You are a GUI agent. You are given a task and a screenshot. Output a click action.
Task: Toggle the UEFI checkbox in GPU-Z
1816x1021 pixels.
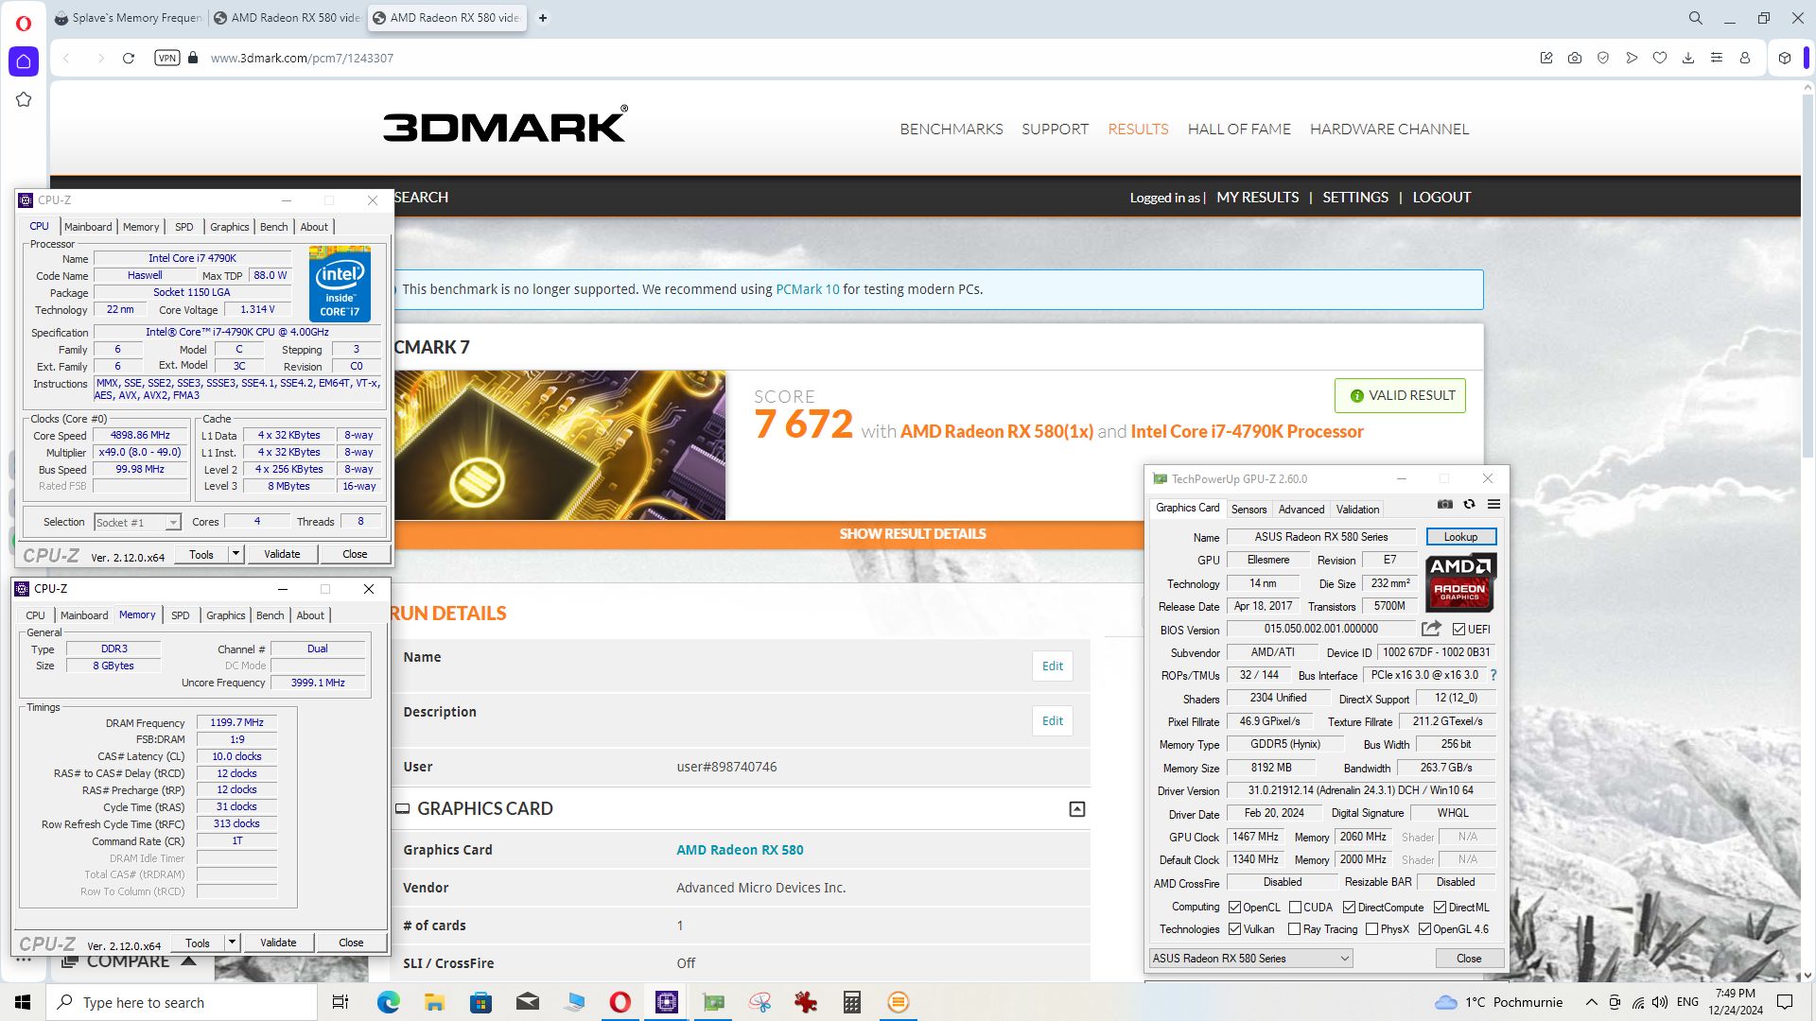click(1458, 630)
